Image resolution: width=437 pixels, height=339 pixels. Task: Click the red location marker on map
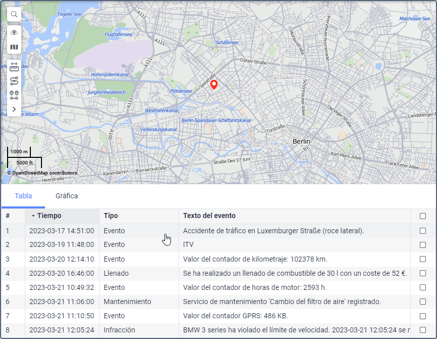214,85
